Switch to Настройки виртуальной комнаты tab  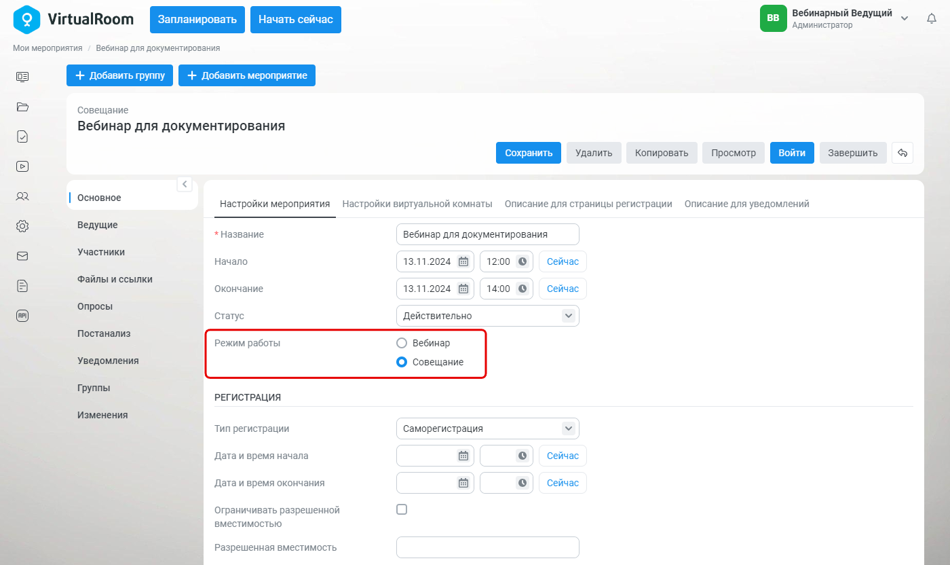(417, 204)
